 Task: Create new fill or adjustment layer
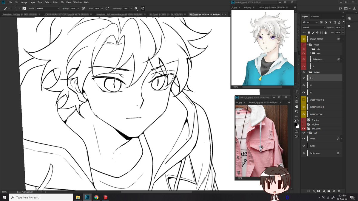click(324, 191)
